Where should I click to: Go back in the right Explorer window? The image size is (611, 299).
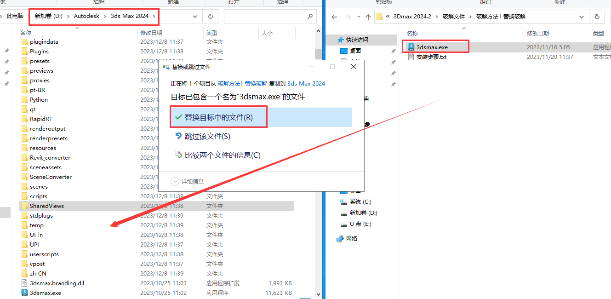[x=334, y=17]
